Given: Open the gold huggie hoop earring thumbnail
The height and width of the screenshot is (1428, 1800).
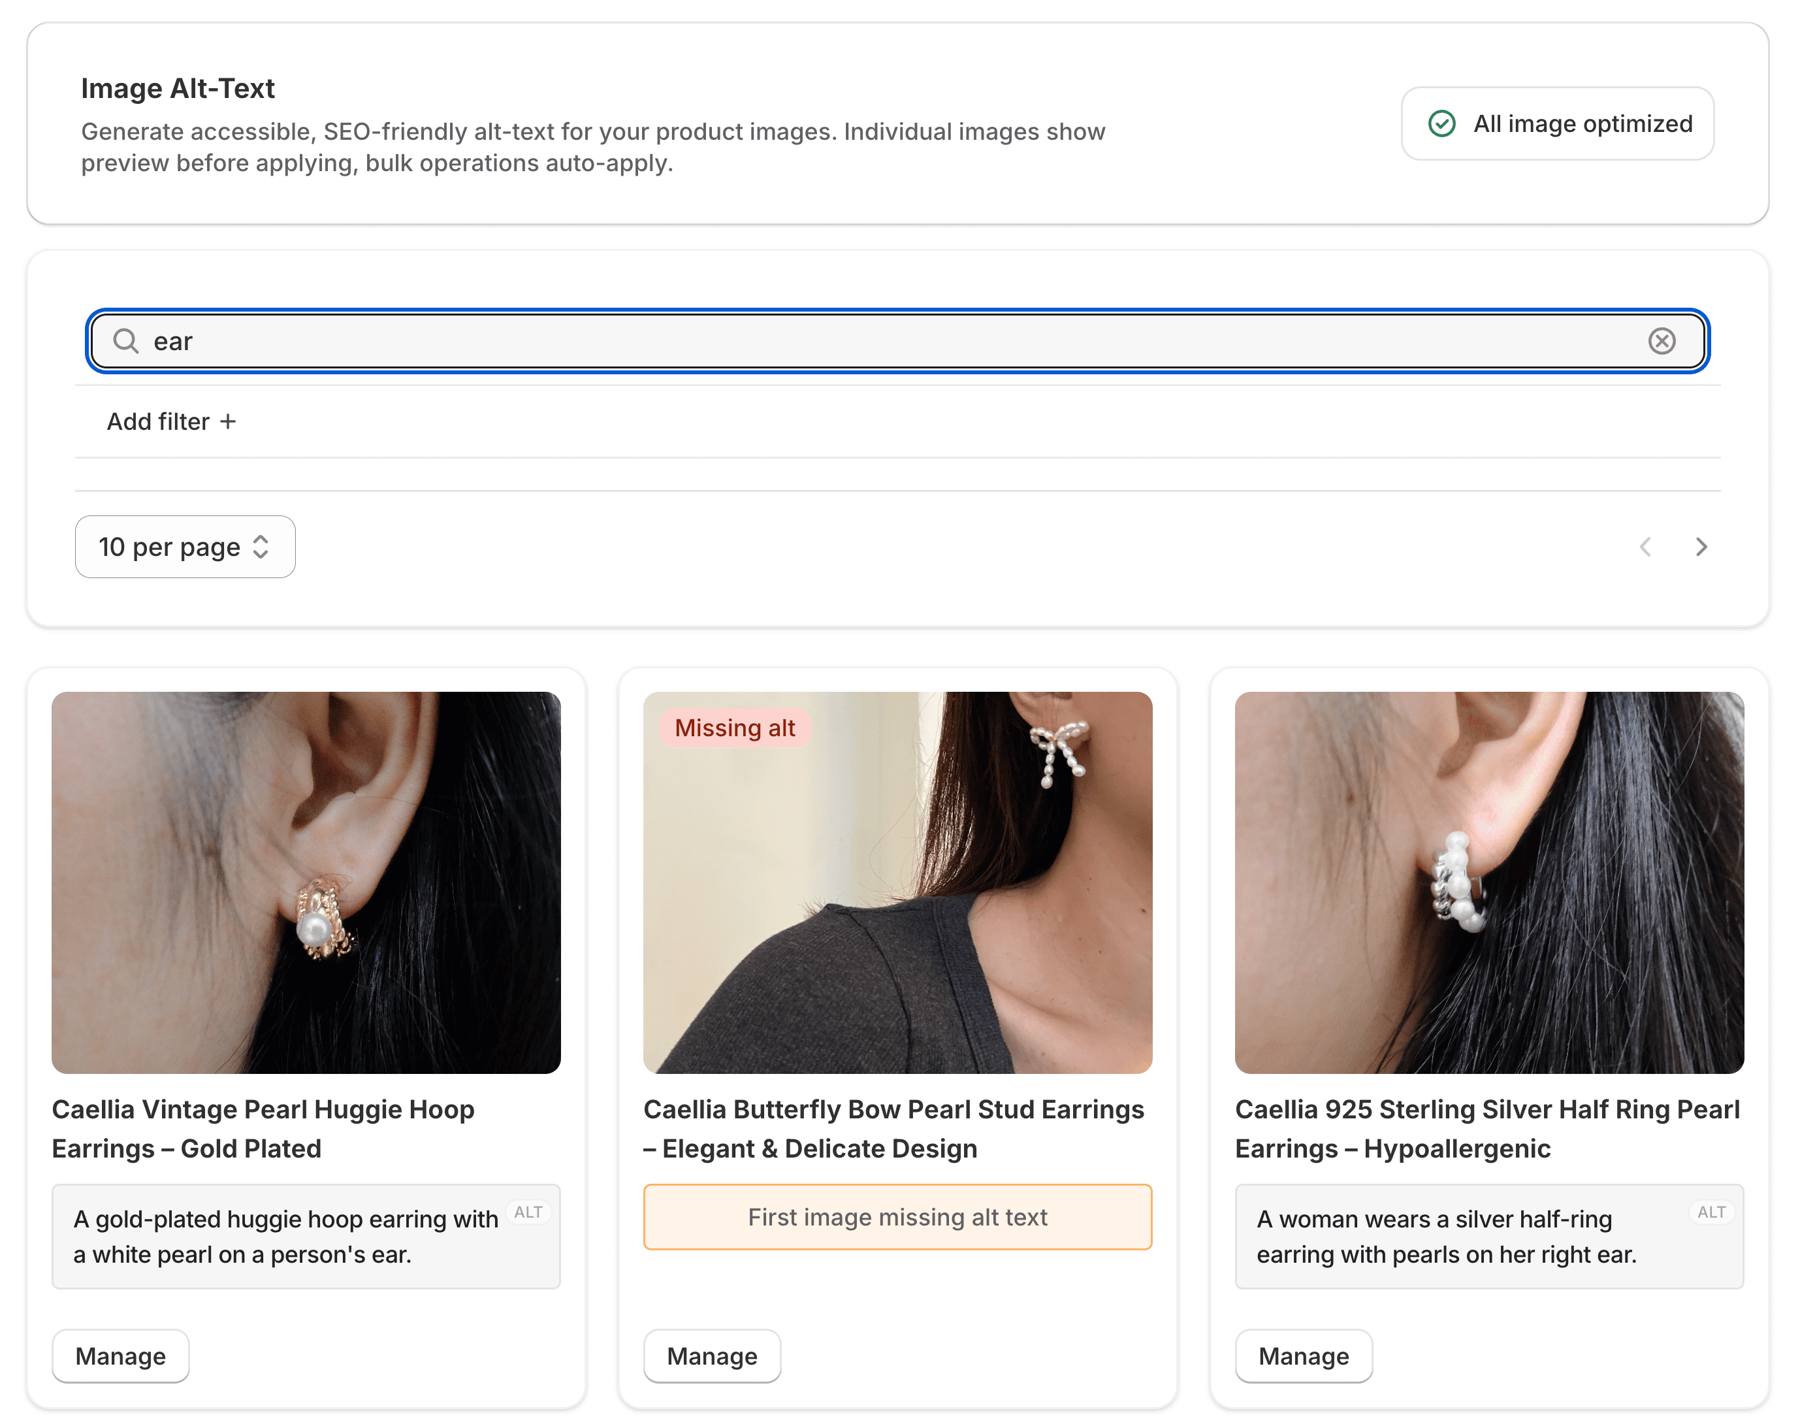Looking at the screenshot, I should 306,882.
